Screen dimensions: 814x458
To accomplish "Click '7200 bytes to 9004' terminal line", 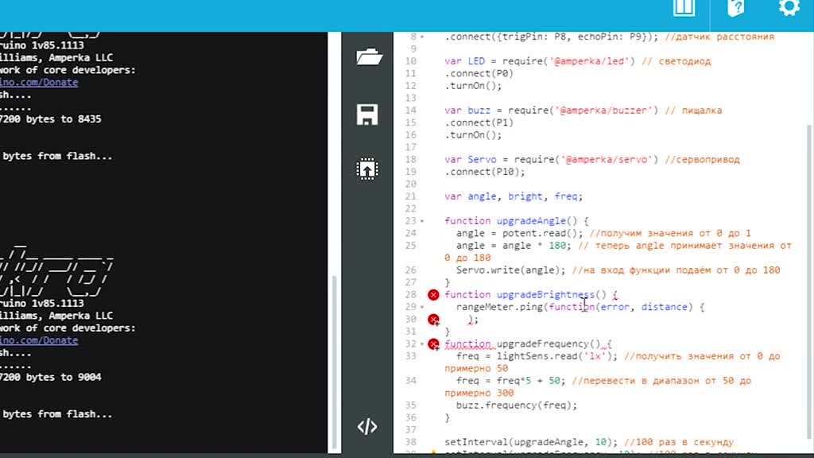I will coord(51,377).
